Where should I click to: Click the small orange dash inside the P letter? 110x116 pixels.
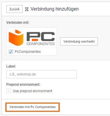click(35, 40)
